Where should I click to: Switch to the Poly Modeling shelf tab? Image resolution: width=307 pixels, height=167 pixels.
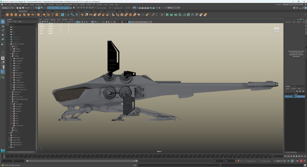pyautogui.click(x=23, y=11)
